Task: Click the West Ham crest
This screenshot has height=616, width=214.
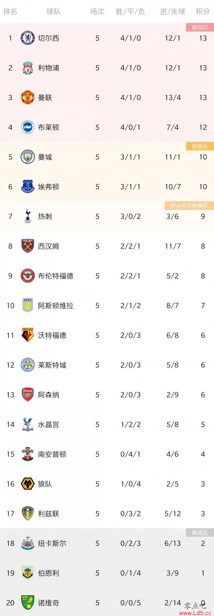Action: click(x=28, y=246)
